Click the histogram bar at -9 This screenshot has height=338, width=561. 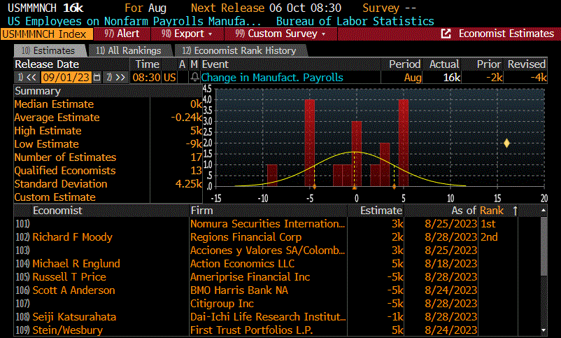pos(272,176)
